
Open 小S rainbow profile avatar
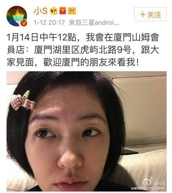point(17,16)
